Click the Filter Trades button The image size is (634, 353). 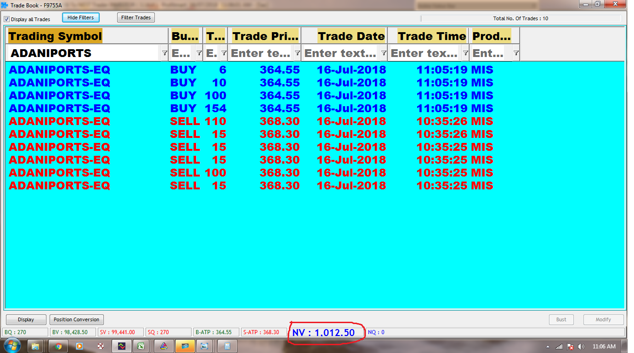click(x=136, y=17)
